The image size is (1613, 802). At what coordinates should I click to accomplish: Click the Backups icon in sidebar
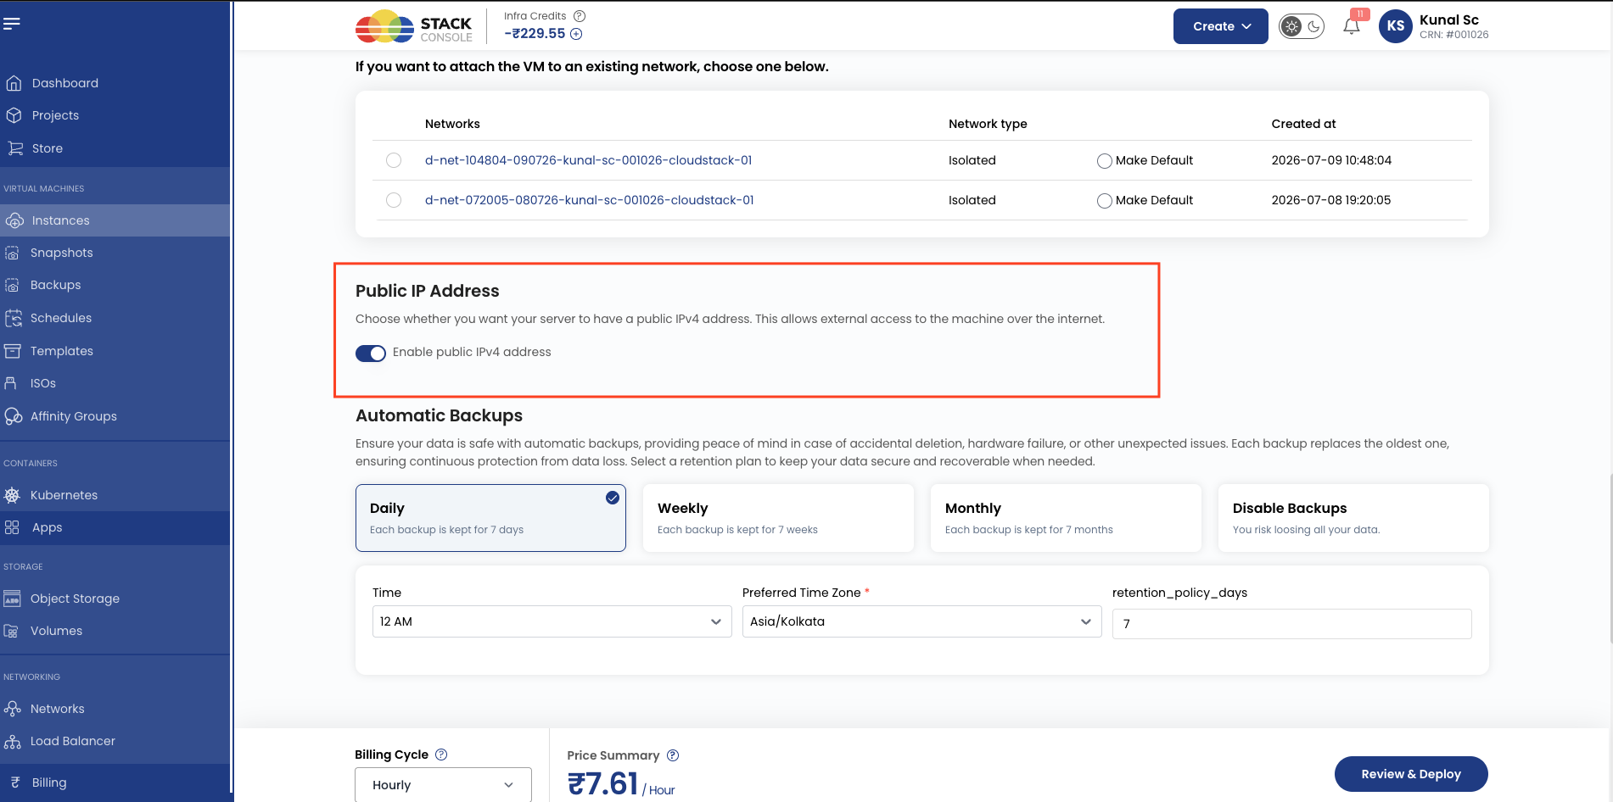click(x=12, y=285)
